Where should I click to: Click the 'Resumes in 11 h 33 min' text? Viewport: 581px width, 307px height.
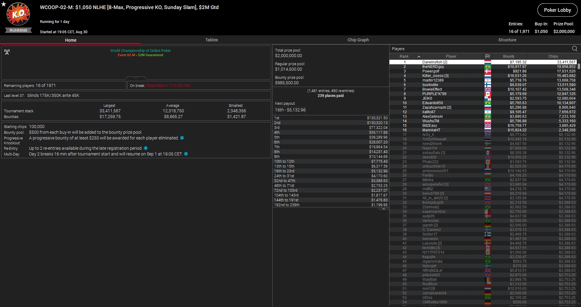[168, 85]
